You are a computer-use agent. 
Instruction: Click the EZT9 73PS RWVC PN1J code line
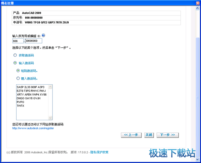[x=31, y=91]
